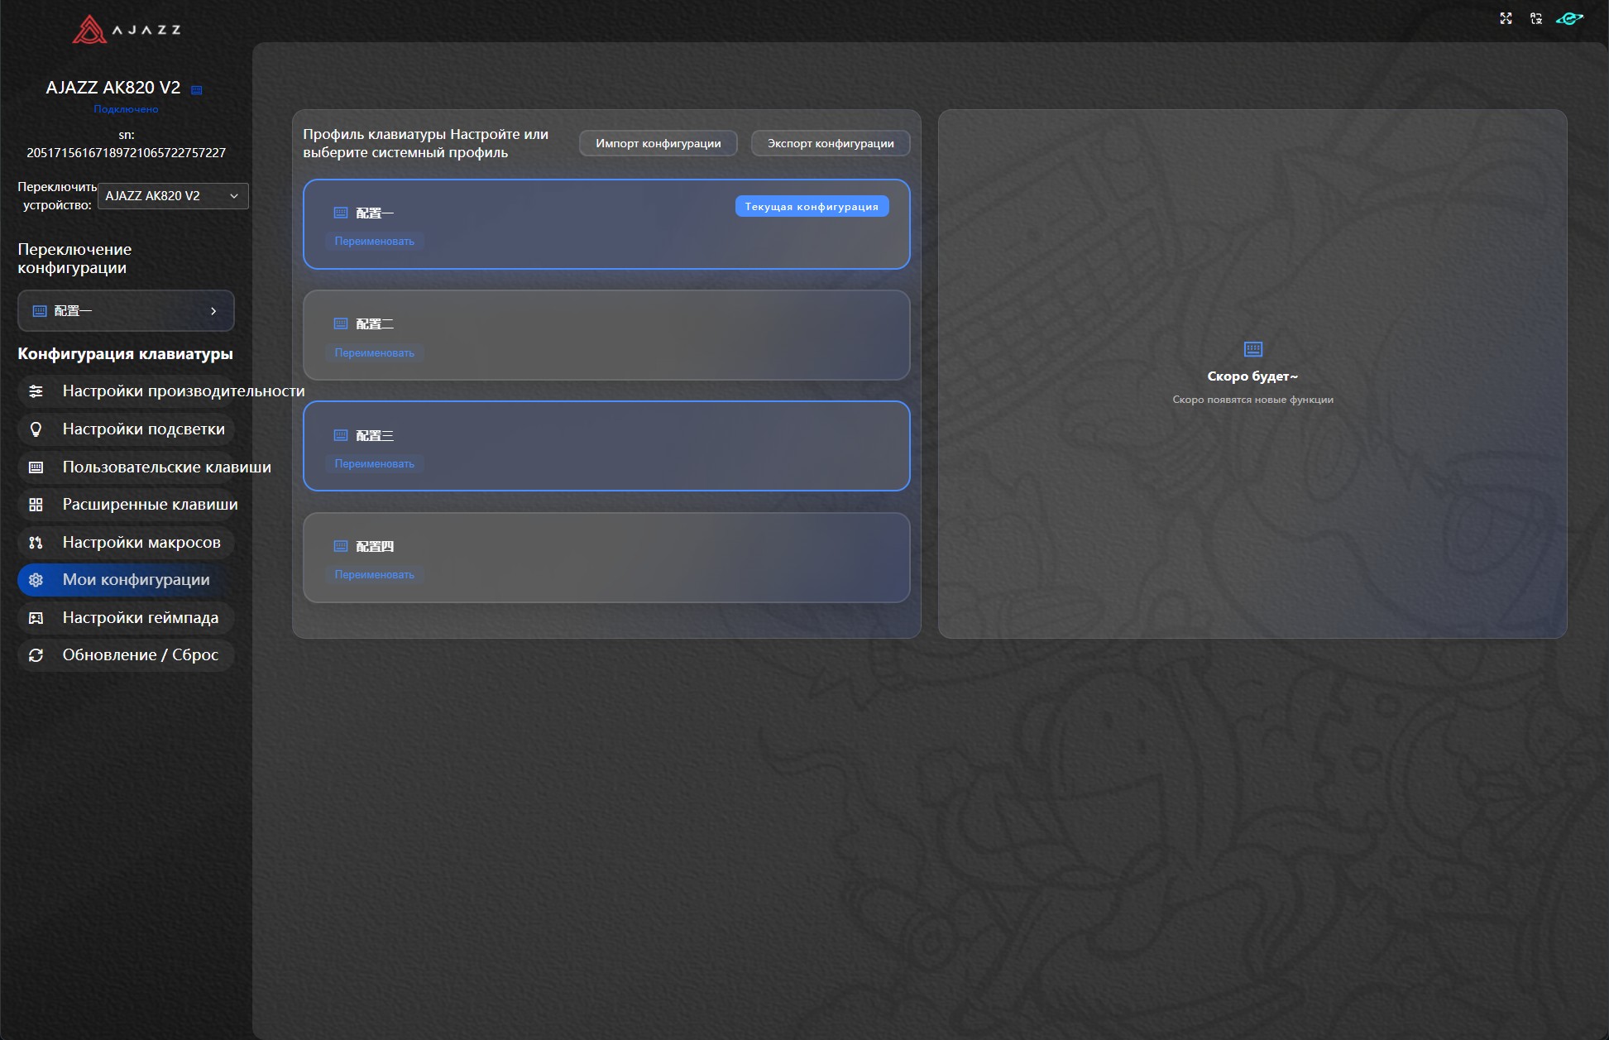
Task: Rename profile 配置四 via Переименовать
Action: pos(375,575)
